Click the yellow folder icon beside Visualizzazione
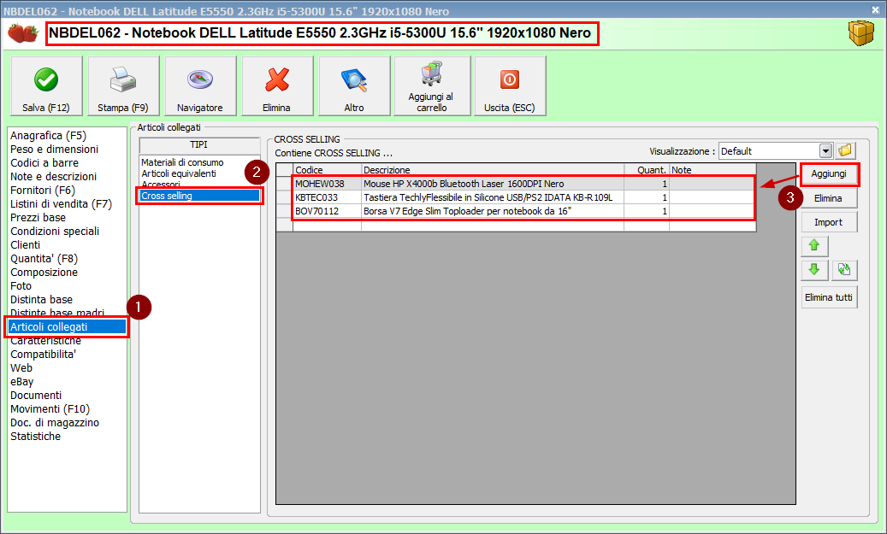This screenshot has width=887, height=534. point(845,150)
